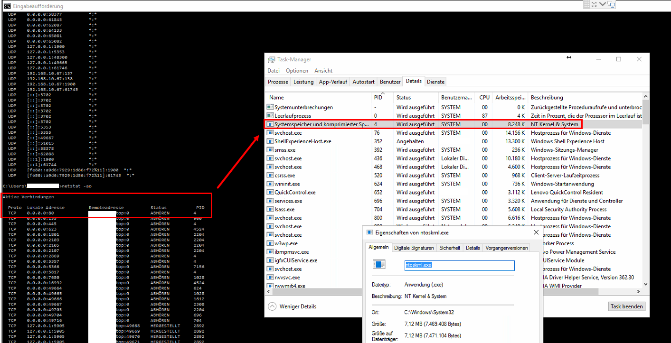Switch to the Dienste tab

coord(435,82)
